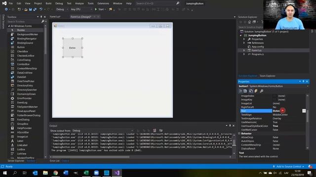Select DateTimePicker control in Toolbox

coord(25,81)
